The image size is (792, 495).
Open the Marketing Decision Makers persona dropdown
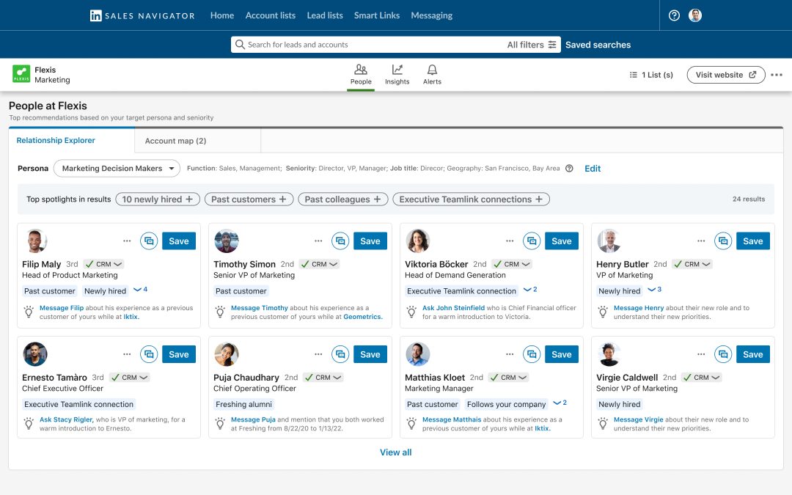(x=117, y=169)
